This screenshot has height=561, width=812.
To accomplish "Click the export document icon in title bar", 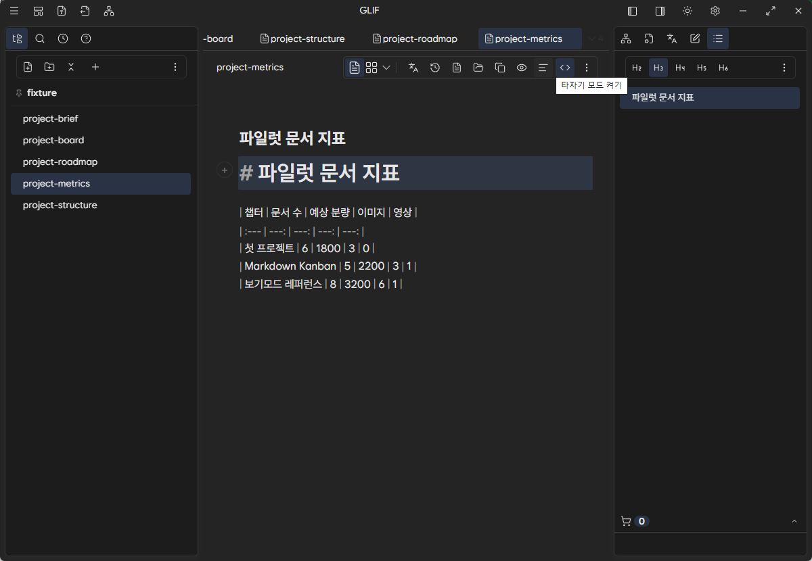I will (85, 11).
